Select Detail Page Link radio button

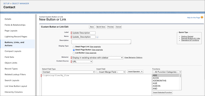(74, 47)
